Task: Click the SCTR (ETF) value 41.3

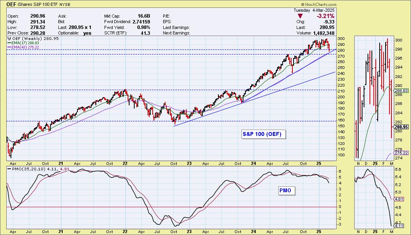Action: pos(146,33)
